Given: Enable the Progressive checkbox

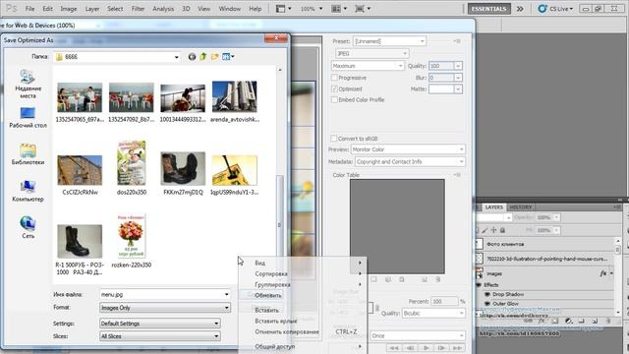Looking at the screenshot, I should (x=334, y=78).
